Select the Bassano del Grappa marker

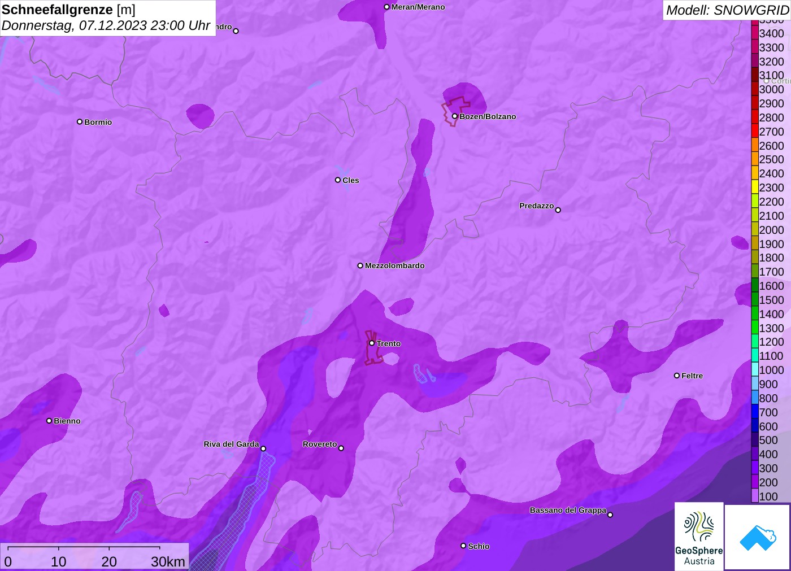tap(610, 515)
